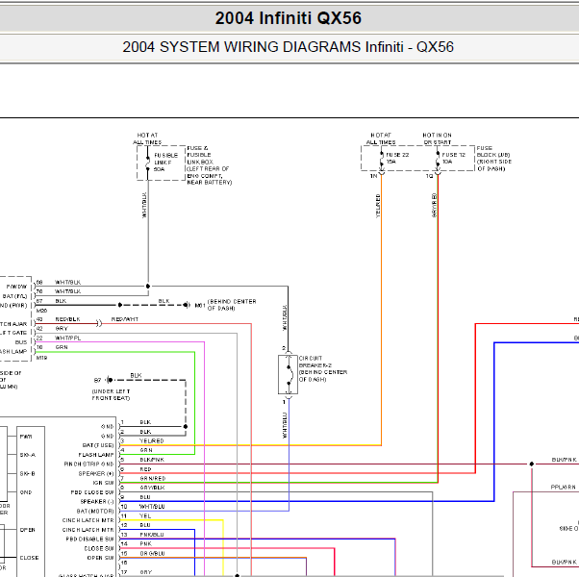The width and height of the screenshot is (579, 577).
Task: Click the '1Q' connector label under Fuse 12
Action: click(x=429, y=176)
